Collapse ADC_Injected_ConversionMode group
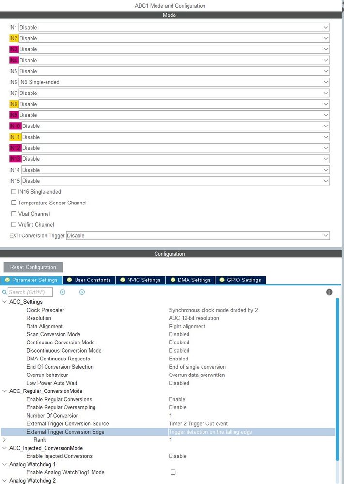The height and width of the screenshot is (484, 344). tap(4, 448)
